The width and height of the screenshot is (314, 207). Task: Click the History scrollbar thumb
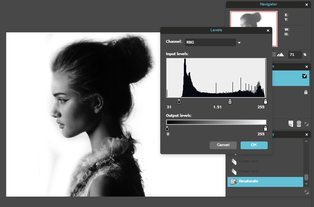(x=306, y=177)
